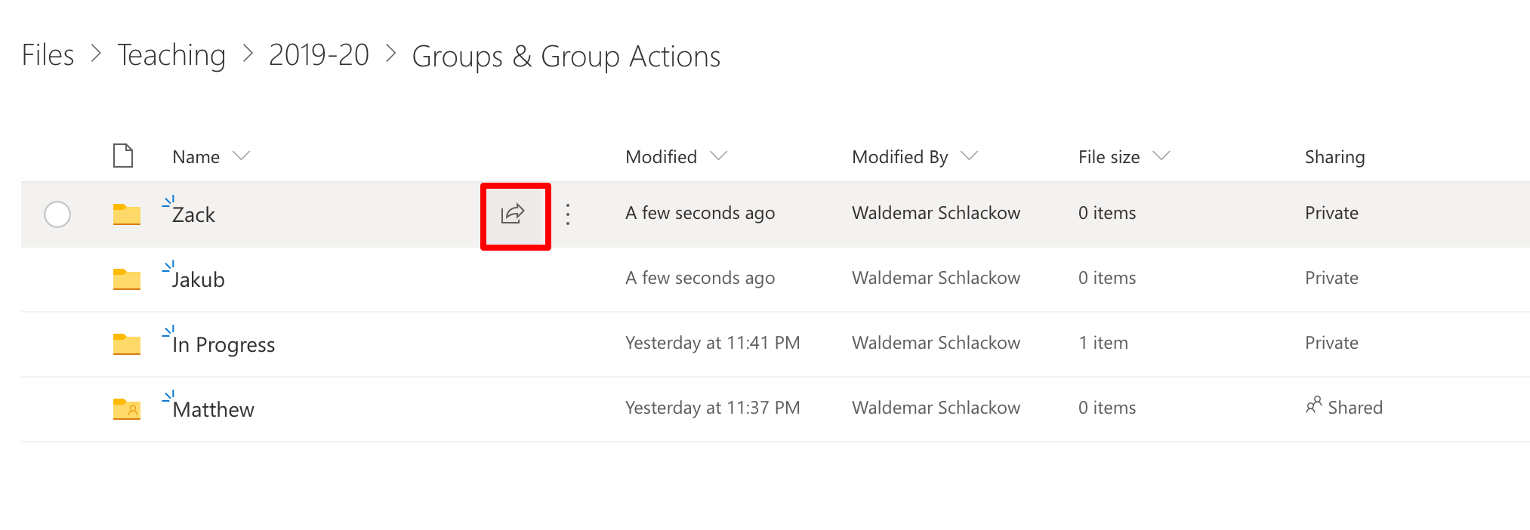Image resolution: width=1530 pixels, height=530 pixels.
Task: Go to Teaching in the breadcrumb
Action: click(x=171, y=55)
